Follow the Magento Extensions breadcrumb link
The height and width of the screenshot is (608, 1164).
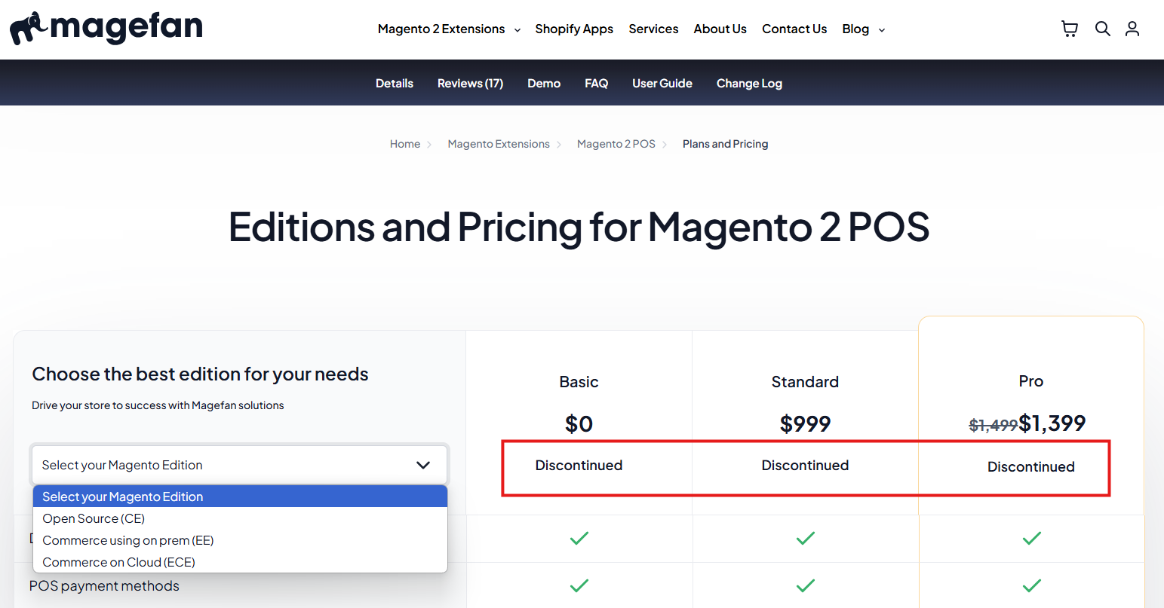[x=499, y=144]
